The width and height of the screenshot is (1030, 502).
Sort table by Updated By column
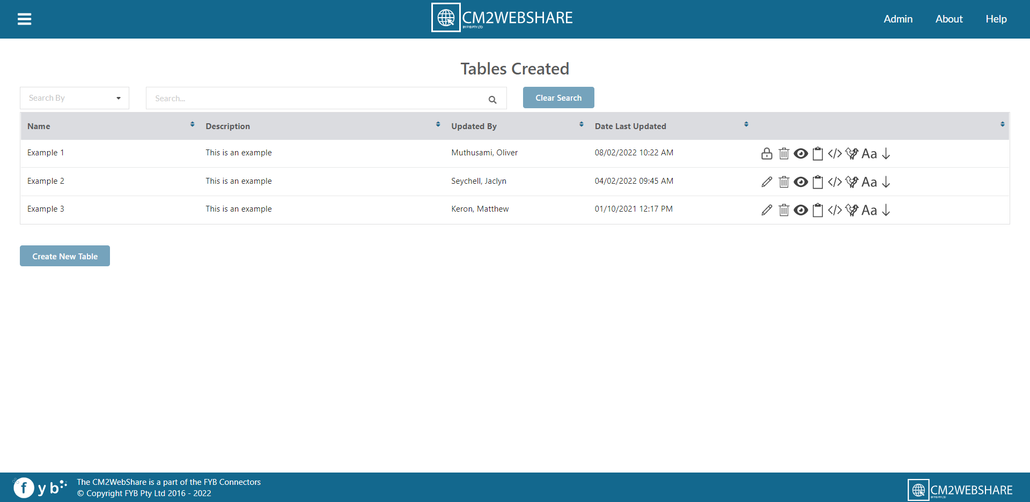point(582,124)
